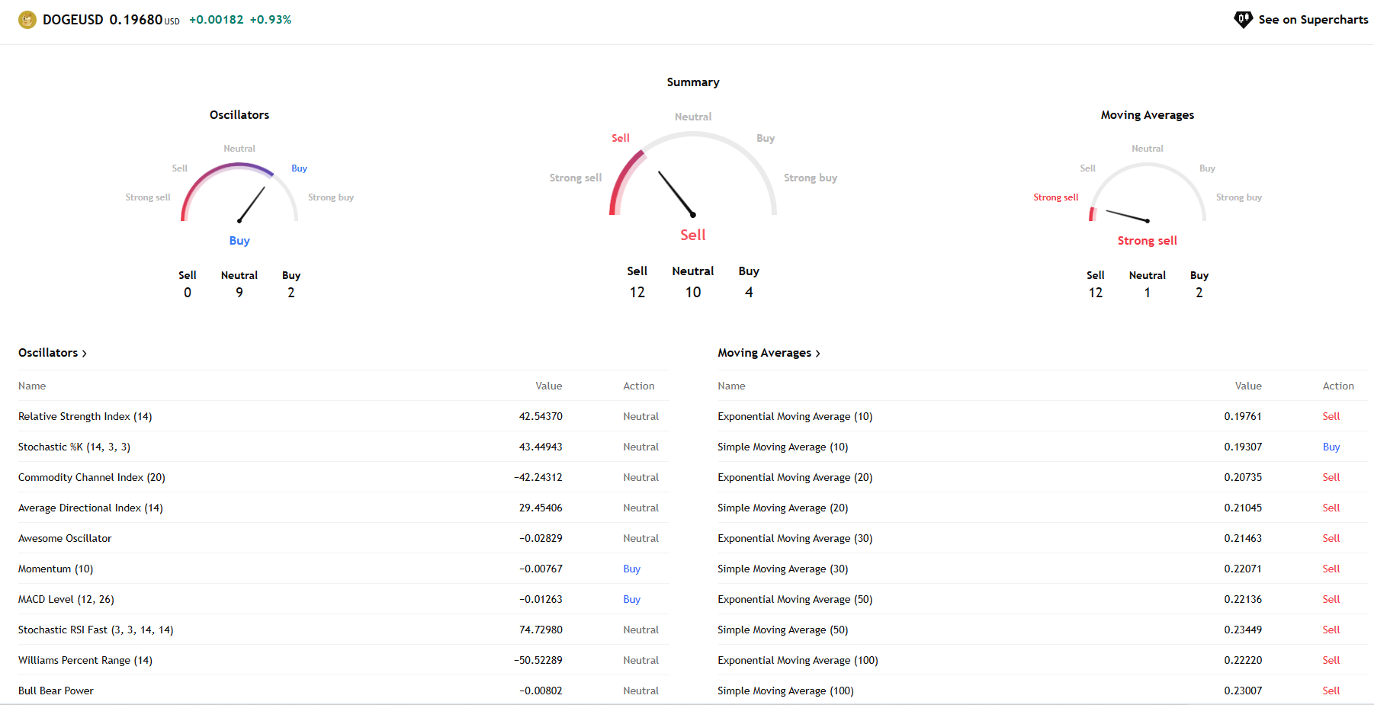Select Simple Moving Average (100) row
Screen dimensions: 1374x705
pyautogui.click(x=785, y=691)
